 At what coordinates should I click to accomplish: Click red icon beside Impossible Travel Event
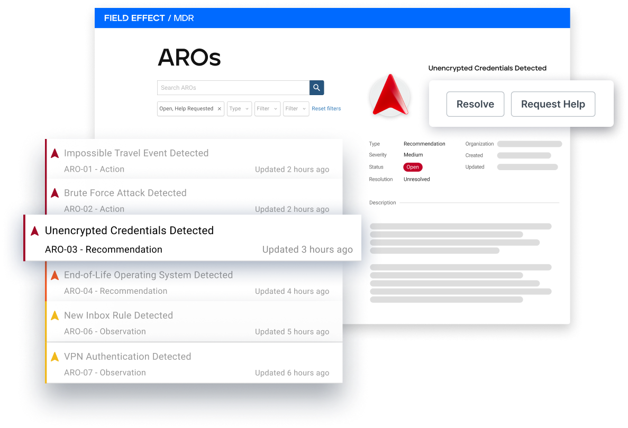(54, 154)
